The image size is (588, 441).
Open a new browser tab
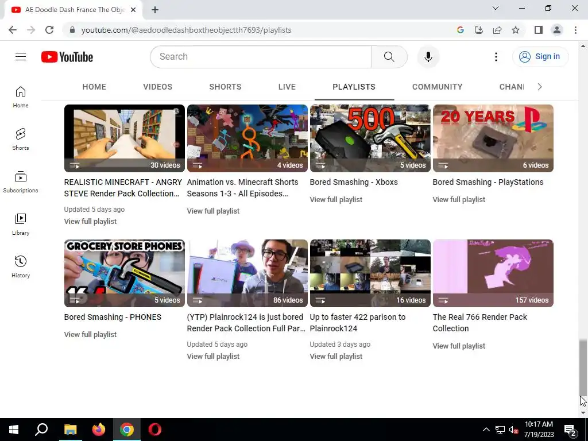click(x=155, y=10)
